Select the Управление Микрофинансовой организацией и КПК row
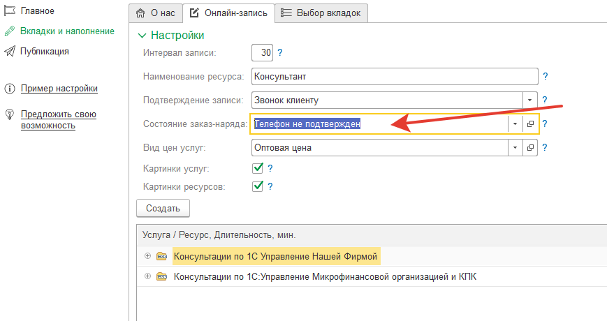Screen dimensions: 607x321 (372, 276)
